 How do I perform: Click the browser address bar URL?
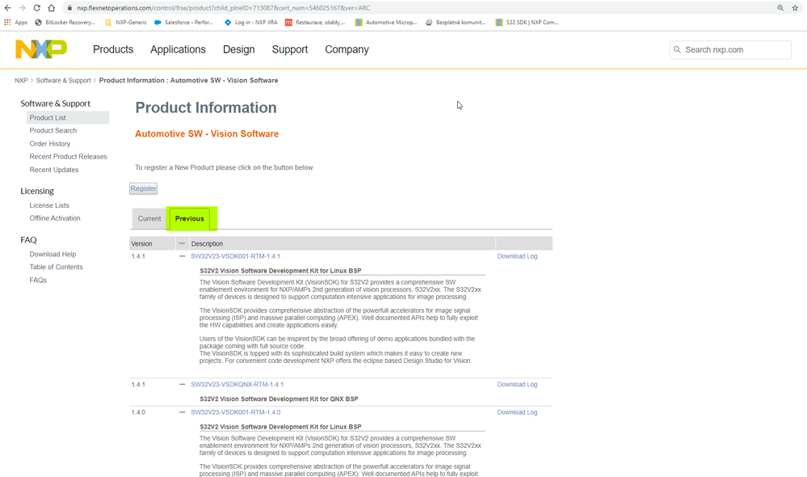224,8
